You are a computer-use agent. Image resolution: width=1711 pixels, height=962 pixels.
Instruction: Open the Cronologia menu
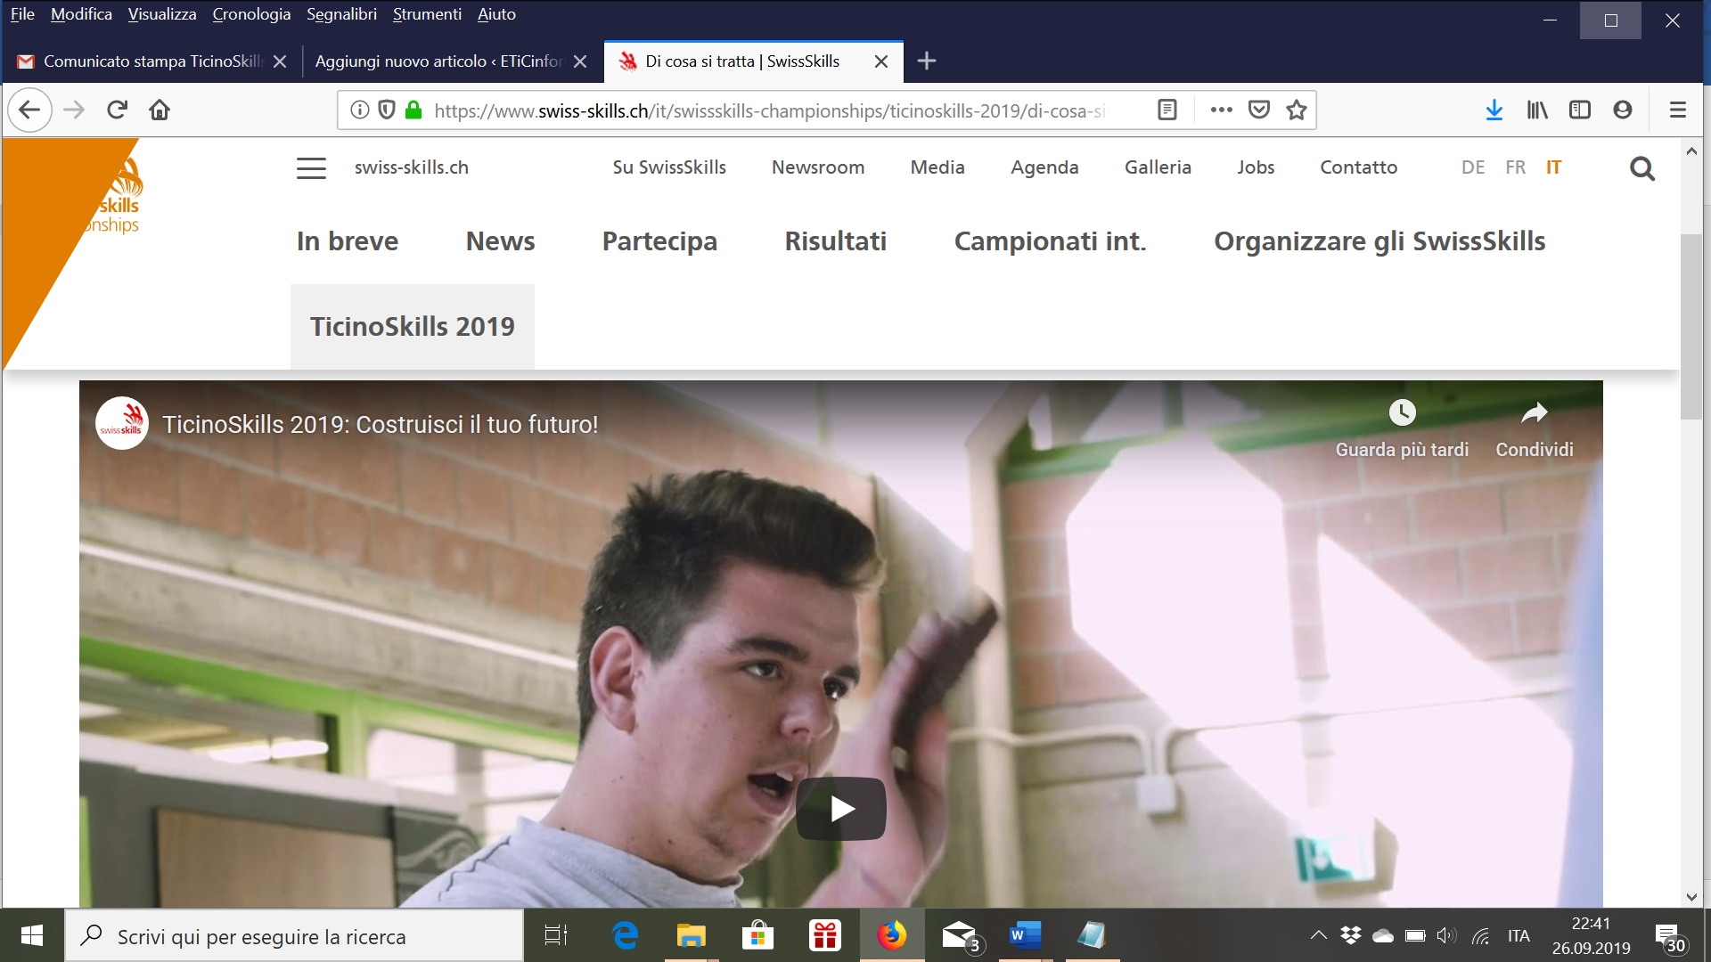click(x=251, y=14)
